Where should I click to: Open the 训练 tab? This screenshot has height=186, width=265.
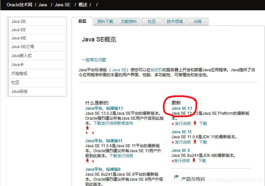point(198,22)
